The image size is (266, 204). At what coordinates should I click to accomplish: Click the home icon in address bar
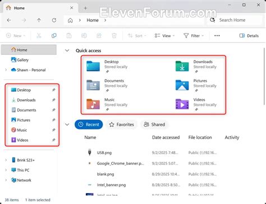tap(70, 20)
